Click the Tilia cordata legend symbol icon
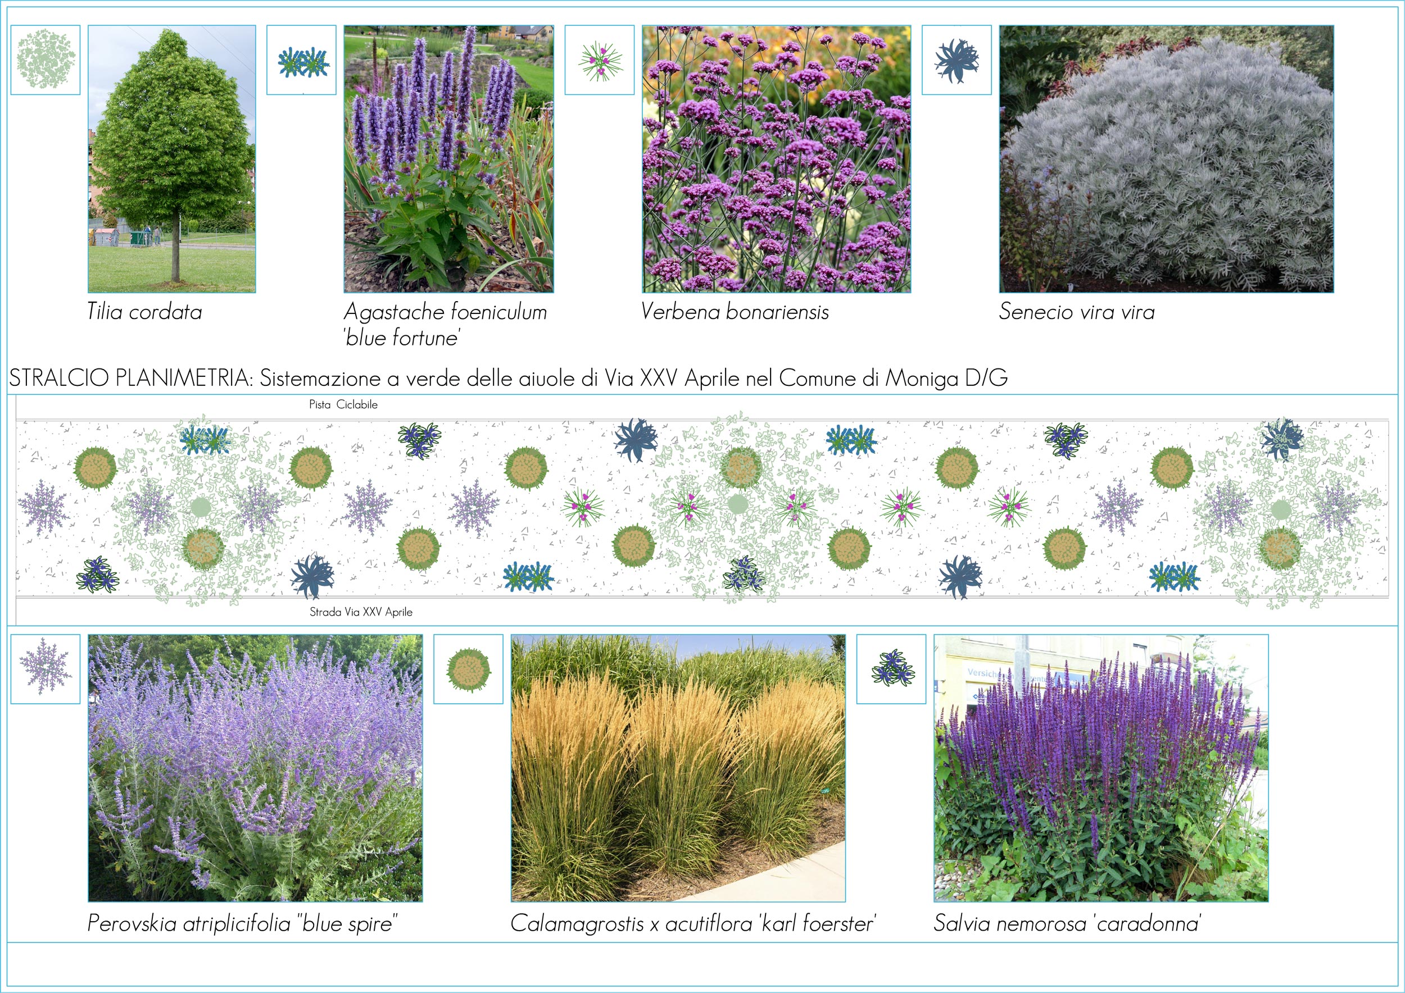This screenshot has width=1405, height=993. (46, 60)
